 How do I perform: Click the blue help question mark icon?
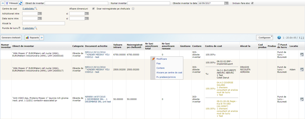pos(279,38)
